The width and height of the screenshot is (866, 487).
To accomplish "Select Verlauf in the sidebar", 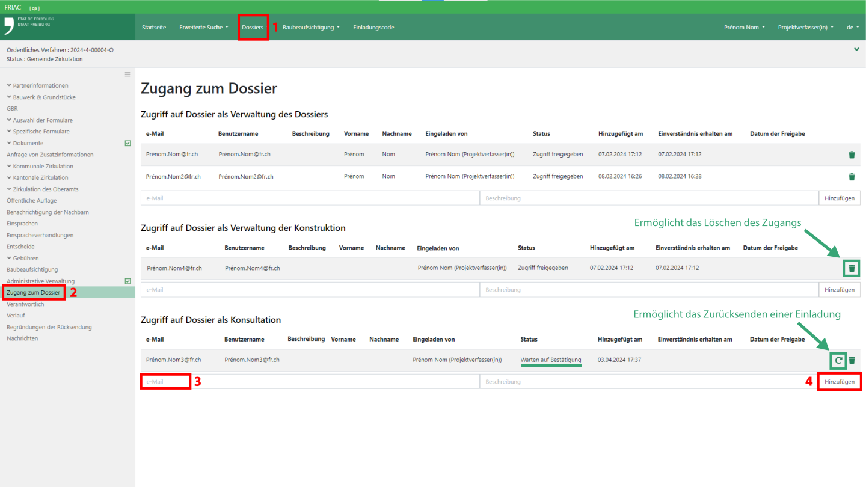I will point(16,316).
